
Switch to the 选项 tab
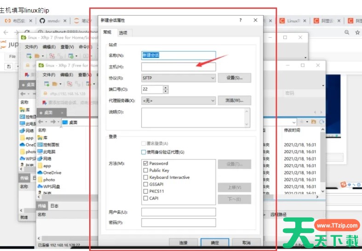(x=123, y=33)
